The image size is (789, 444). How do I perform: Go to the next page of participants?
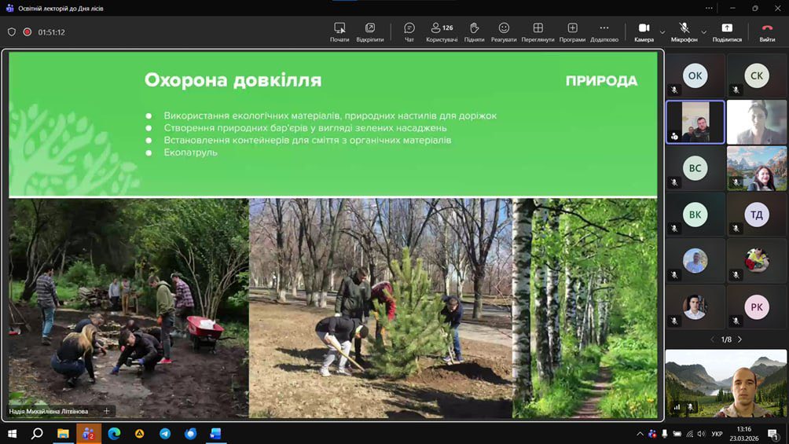739,339
